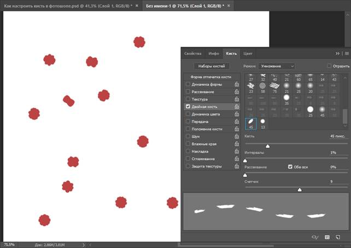Screen dimensions: 351x248
Task: Click the lock icon for Накладка
Action: 237,151
